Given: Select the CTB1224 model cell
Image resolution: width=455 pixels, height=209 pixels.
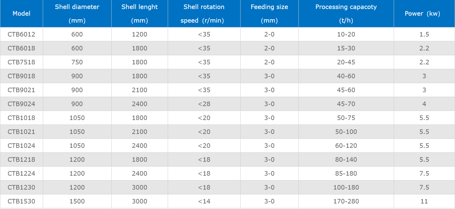Looking at the screenshot, I should click(x=21, y=174).
